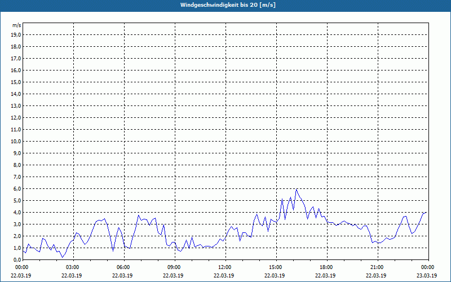Image resolution: width=451 pixels, height=282 pixels.
Task: Click the curve's end point at the right edge
Action: click(x=427, y=212)
